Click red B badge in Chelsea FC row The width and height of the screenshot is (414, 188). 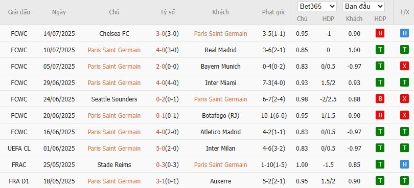380,33
